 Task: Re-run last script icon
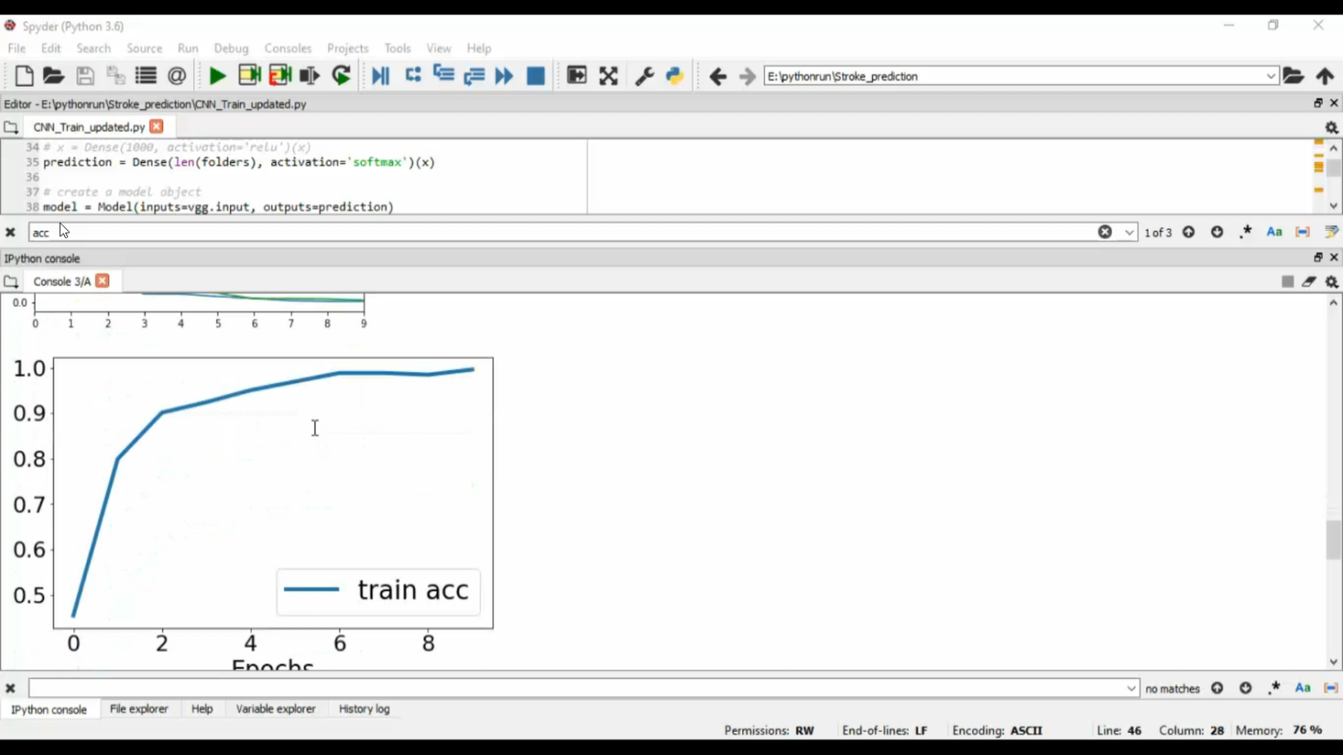pyautogui.click(x=341, y=76)
